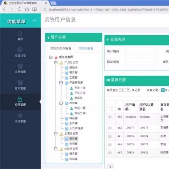Open 客户管理 in the sidebar
Viewport: 169px width, 169px height.
point(20,85)
